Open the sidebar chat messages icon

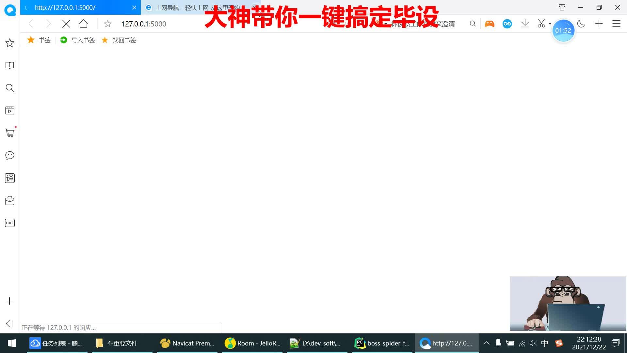(x=10, y=156)
